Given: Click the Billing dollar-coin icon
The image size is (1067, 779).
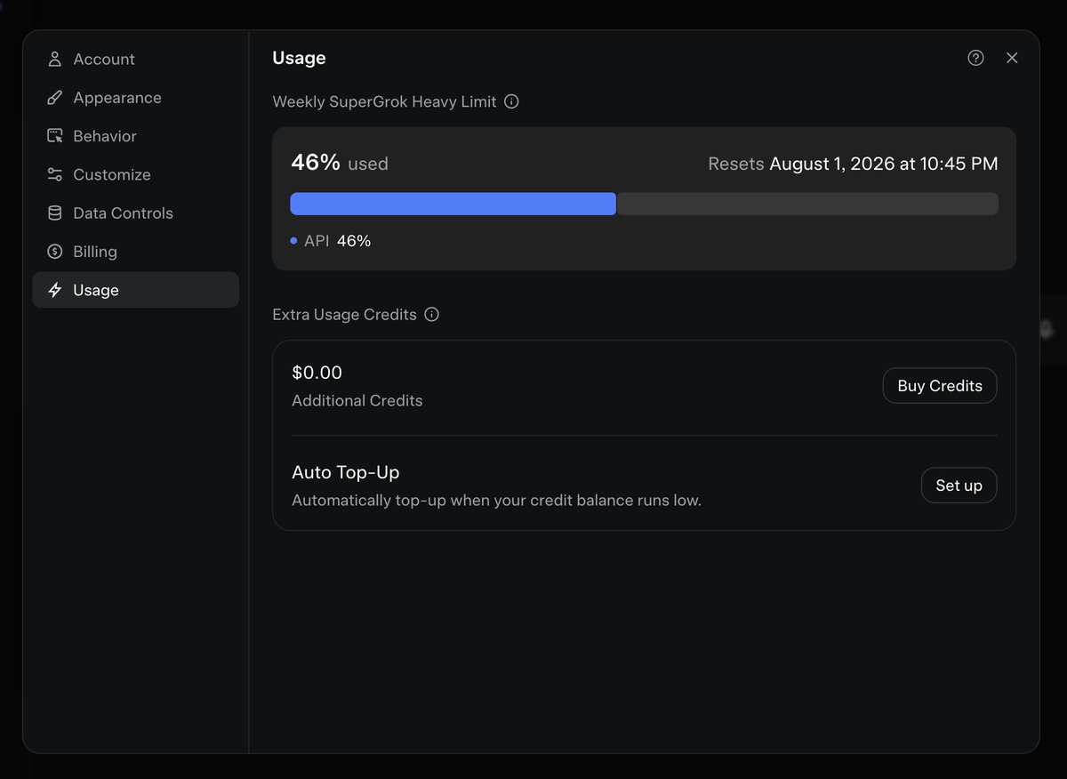Looking at the screenshot, I should coord(55,252).
